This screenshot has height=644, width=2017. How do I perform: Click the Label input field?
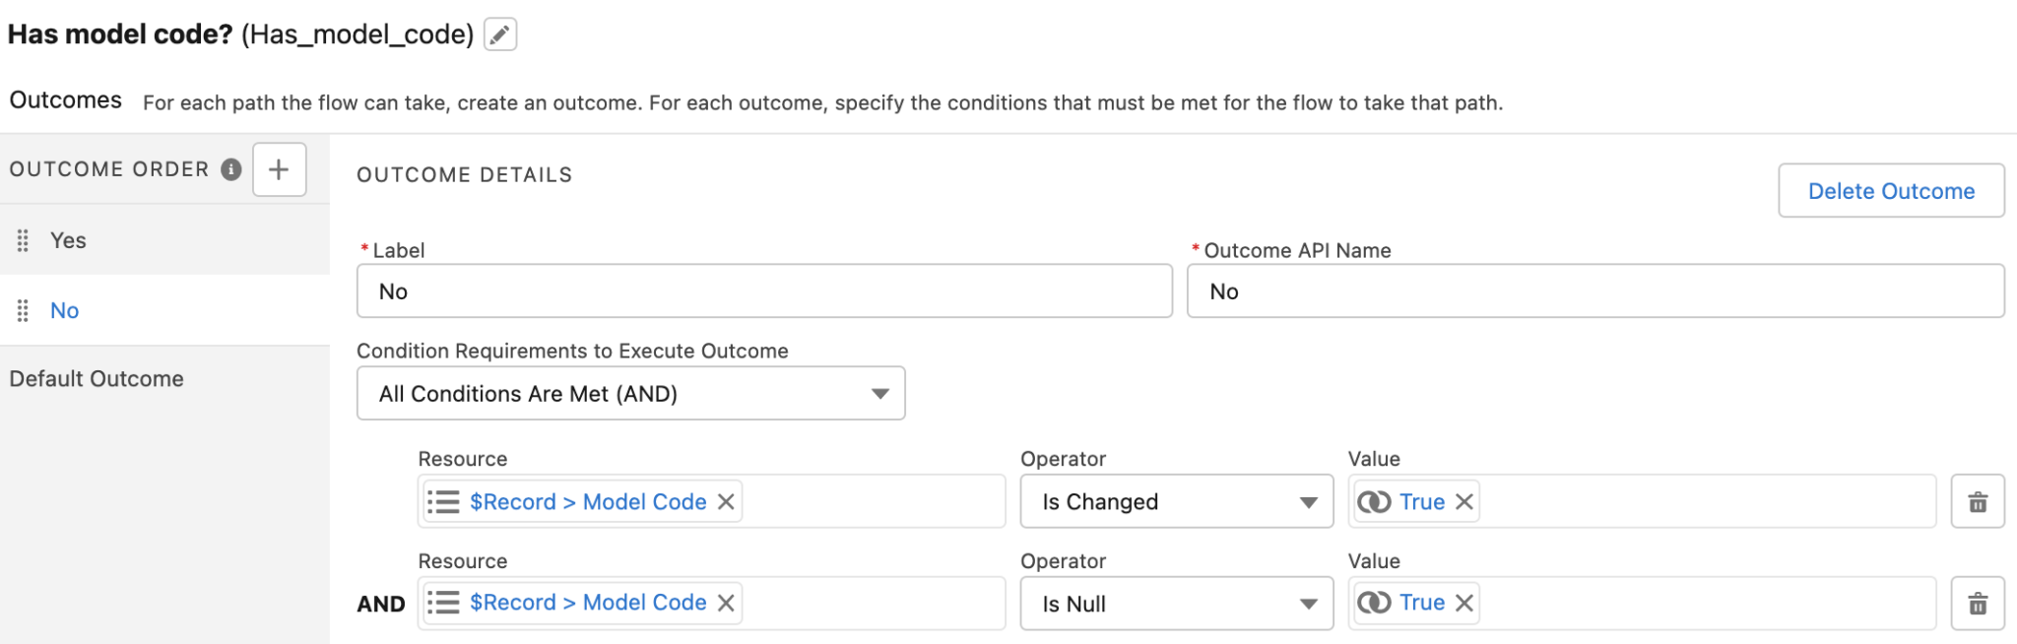[x=764, y=291]
